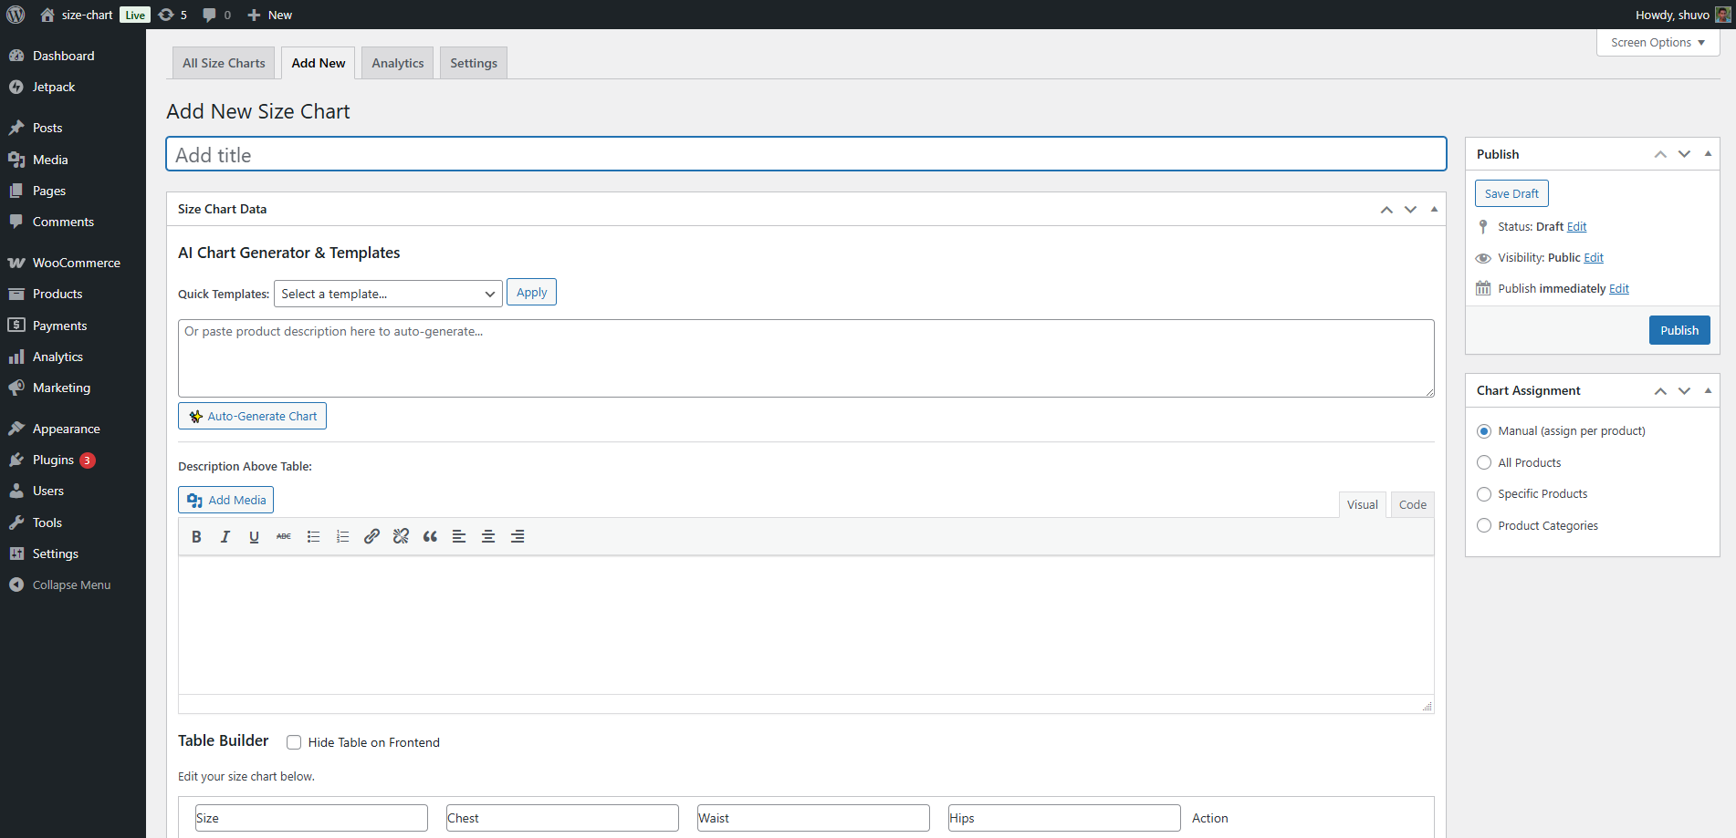
Task: Check Hide Table on Frontend
Action: (294, 742)
